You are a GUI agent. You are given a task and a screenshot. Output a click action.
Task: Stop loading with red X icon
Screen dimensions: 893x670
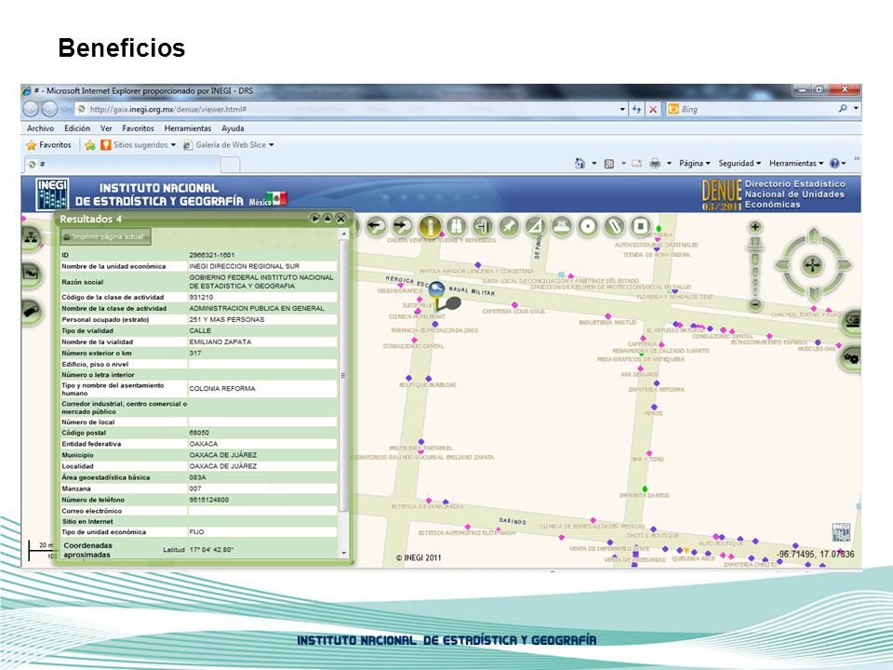653,110
